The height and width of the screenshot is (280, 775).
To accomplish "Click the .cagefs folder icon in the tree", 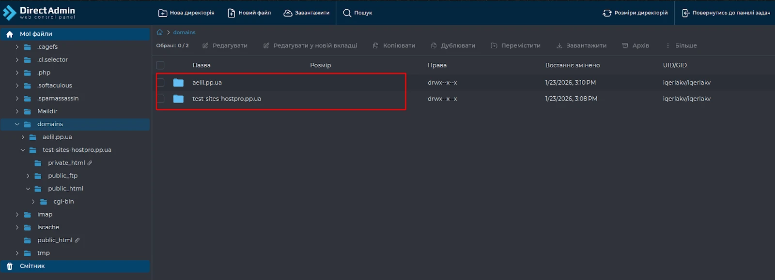I will [x=28, y=47].
